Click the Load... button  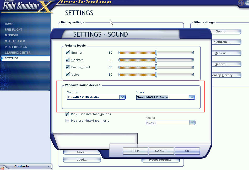82,160
